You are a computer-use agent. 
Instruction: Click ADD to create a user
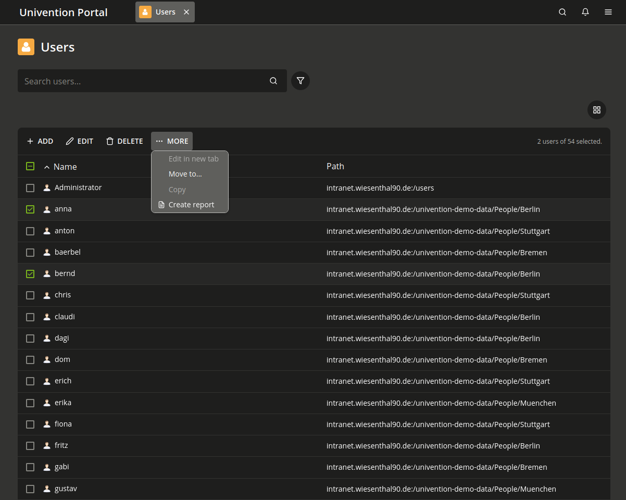point(40,141)
